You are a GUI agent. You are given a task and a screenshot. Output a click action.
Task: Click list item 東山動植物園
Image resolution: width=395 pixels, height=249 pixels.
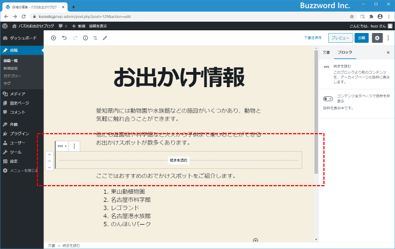(x=128, y=192)
